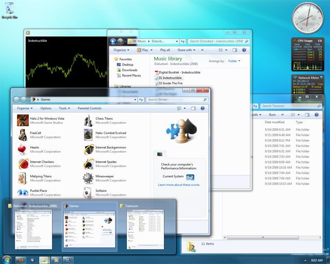
Task: Toggle the preview pane in Games window
Action: (193, 108)
